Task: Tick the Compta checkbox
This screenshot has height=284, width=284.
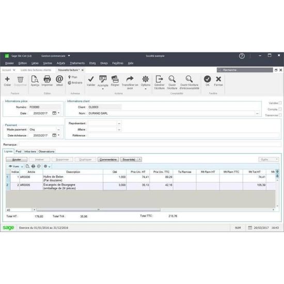Action: click(x=280, y=109)
